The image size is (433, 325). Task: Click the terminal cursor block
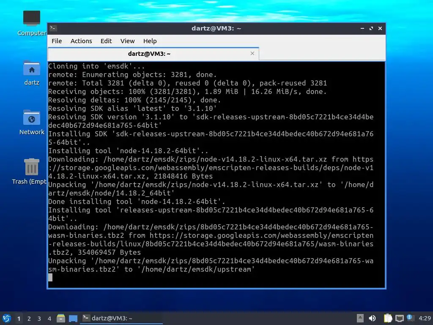(x=50, y=278)
